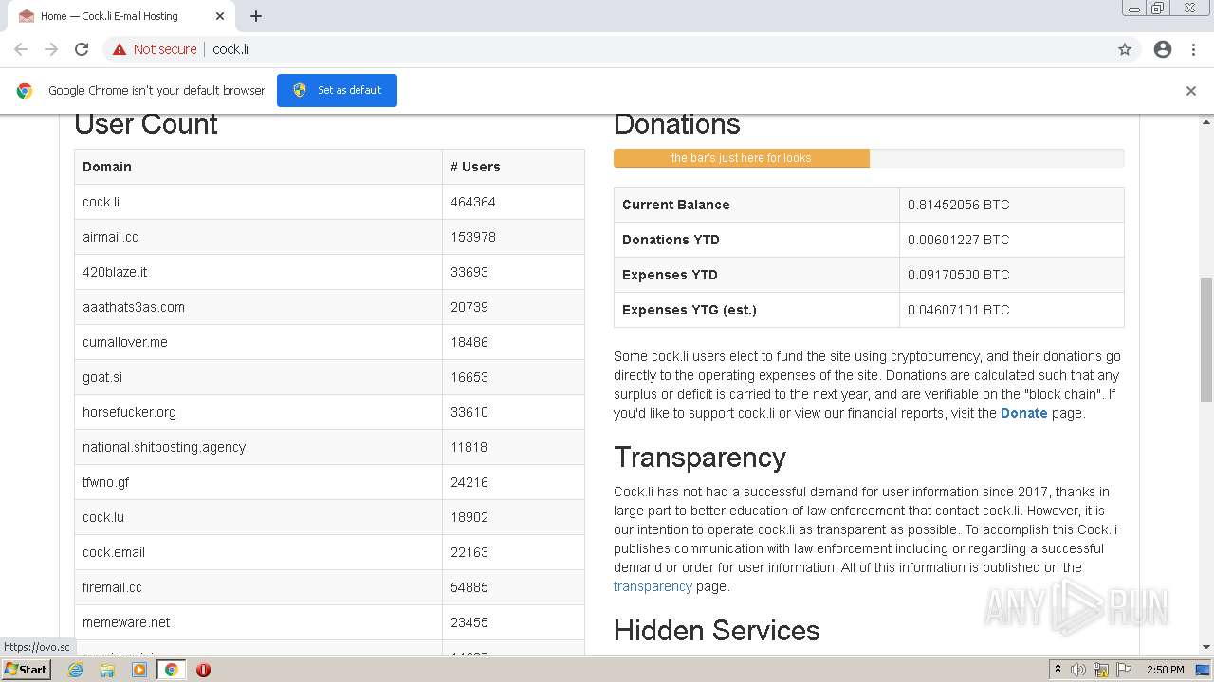Click the 54885 user count value
This screenshot has height=682, width=1214.
[469, 587]
